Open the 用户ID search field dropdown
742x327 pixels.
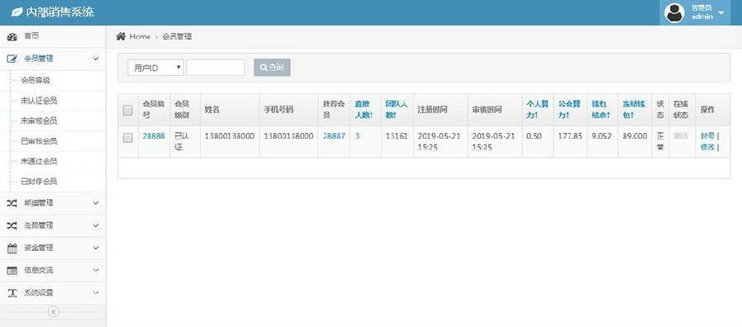click(155, 68)
